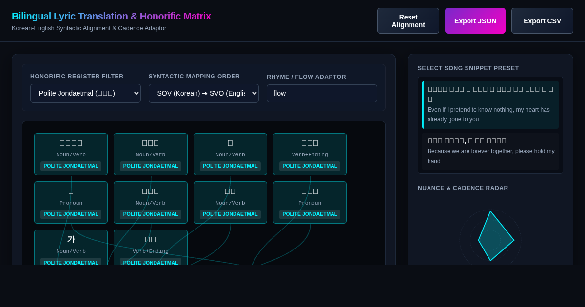Select the 'Because we are forever together' preset
Viewport: 585px width, 307px height.
490,152
